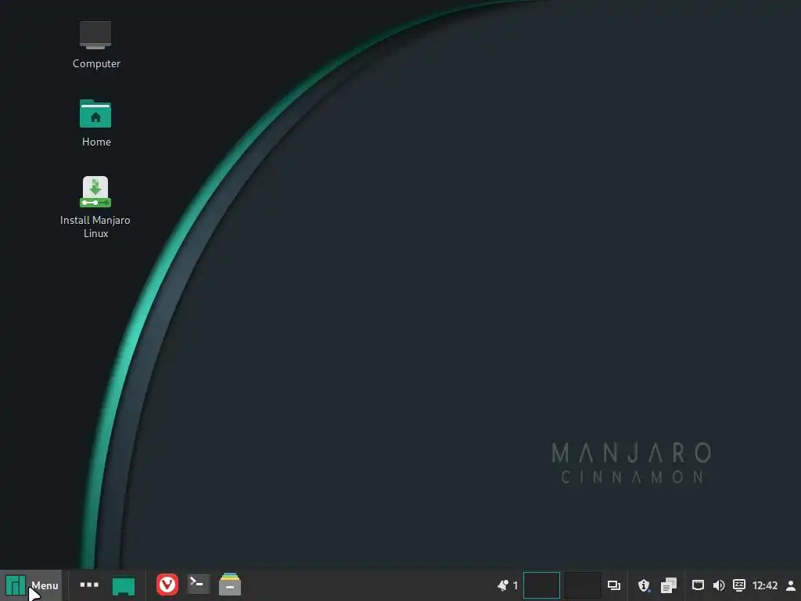Open the Computer desktop icon

pos(96,45)
